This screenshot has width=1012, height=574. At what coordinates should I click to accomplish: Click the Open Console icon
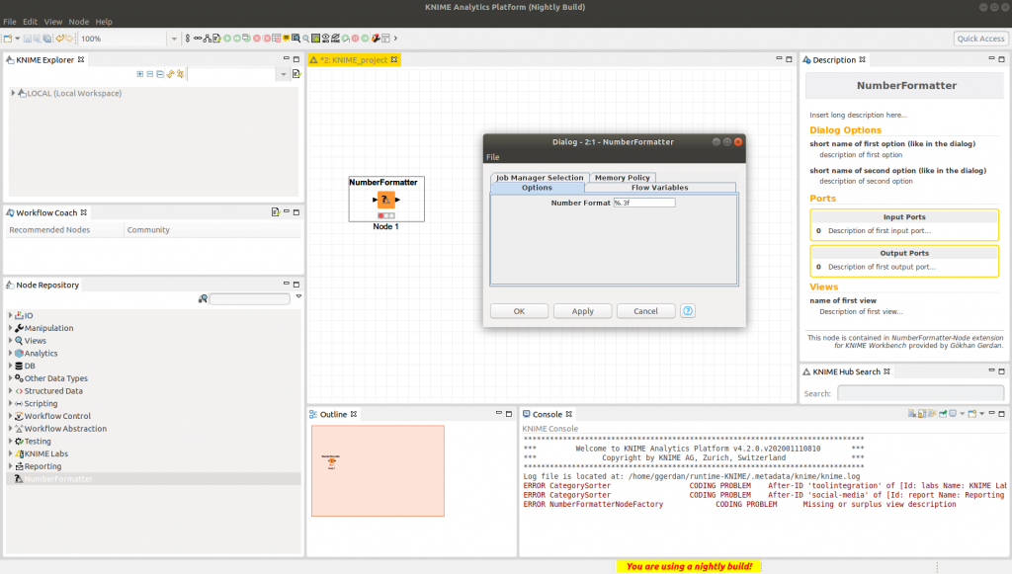click(972, 414)
